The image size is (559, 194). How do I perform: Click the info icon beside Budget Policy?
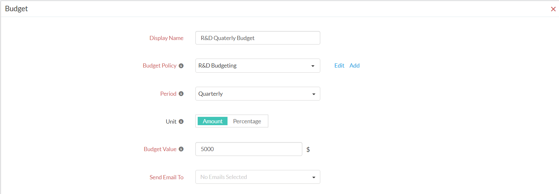[x=181, y=65]
